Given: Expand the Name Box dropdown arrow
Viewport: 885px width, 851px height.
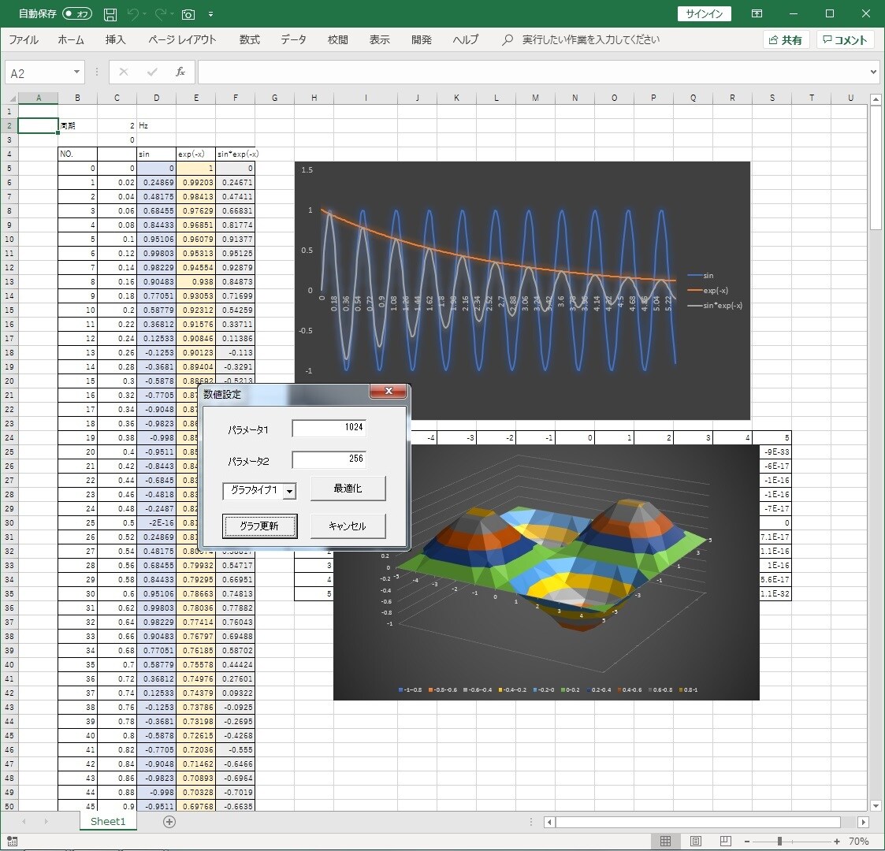Looking at the screenshot, I should coord(76,72).
